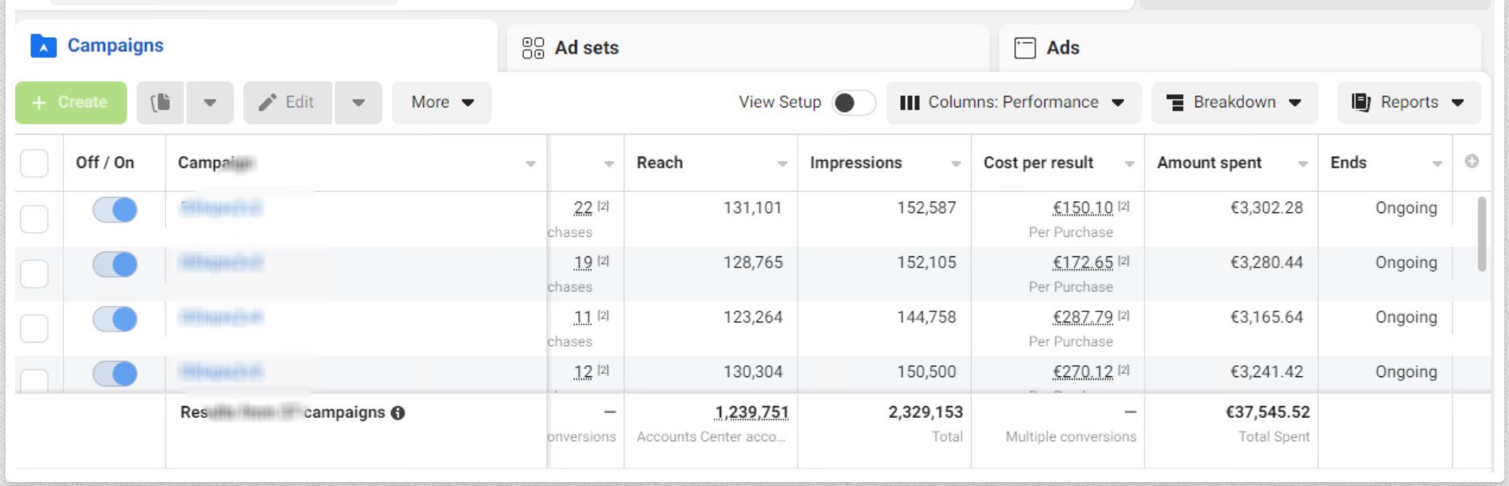Open the Ends column header arrow

(x=1437, y=163)
